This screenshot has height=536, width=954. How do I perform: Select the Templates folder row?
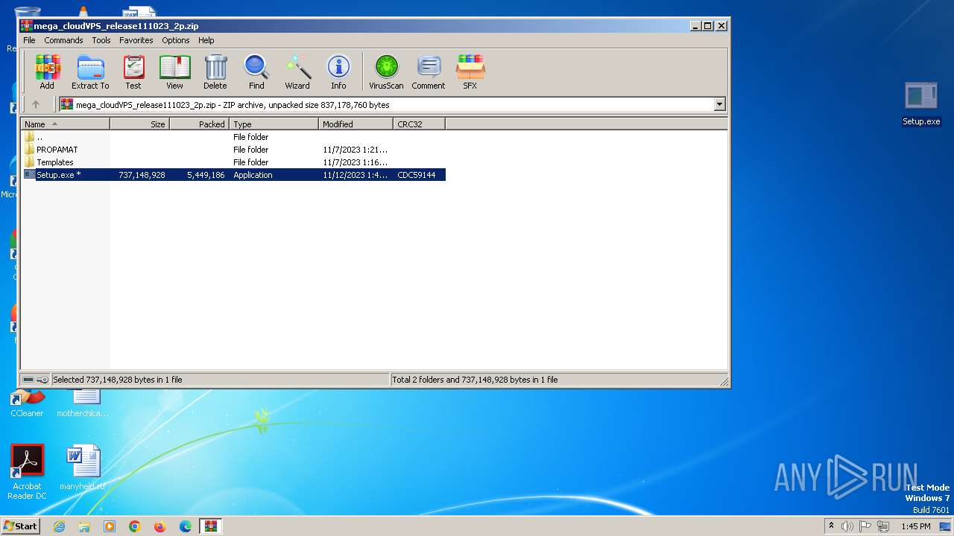coord(233,162)
